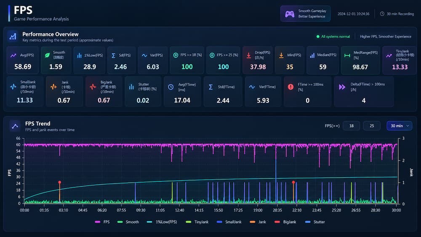Toggle the Stutter legend series

click(315, 222)
